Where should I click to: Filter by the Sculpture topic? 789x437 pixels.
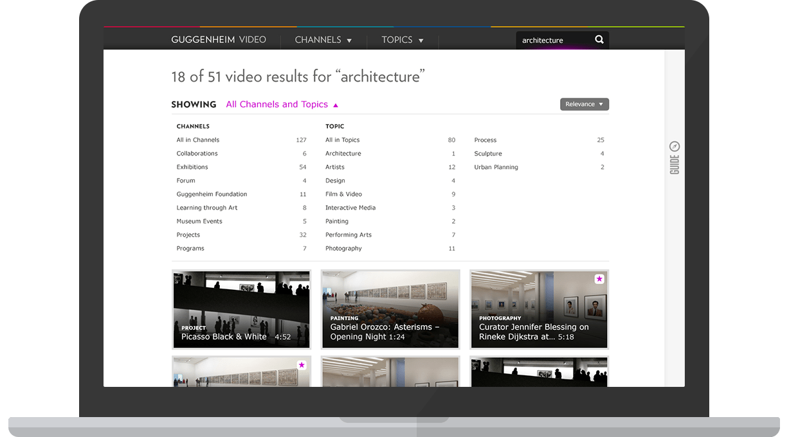489,153
